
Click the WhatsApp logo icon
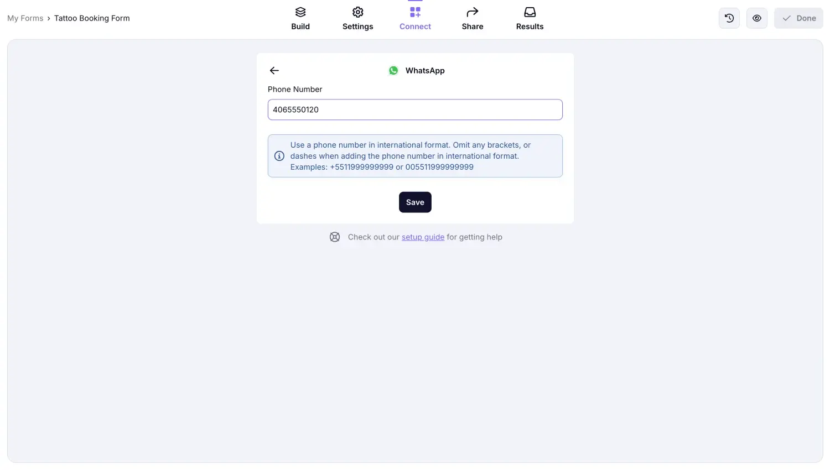393,70
